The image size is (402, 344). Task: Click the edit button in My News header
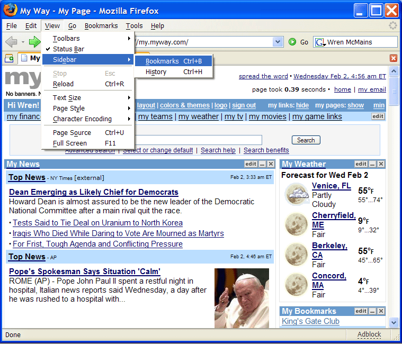[251, 164]
